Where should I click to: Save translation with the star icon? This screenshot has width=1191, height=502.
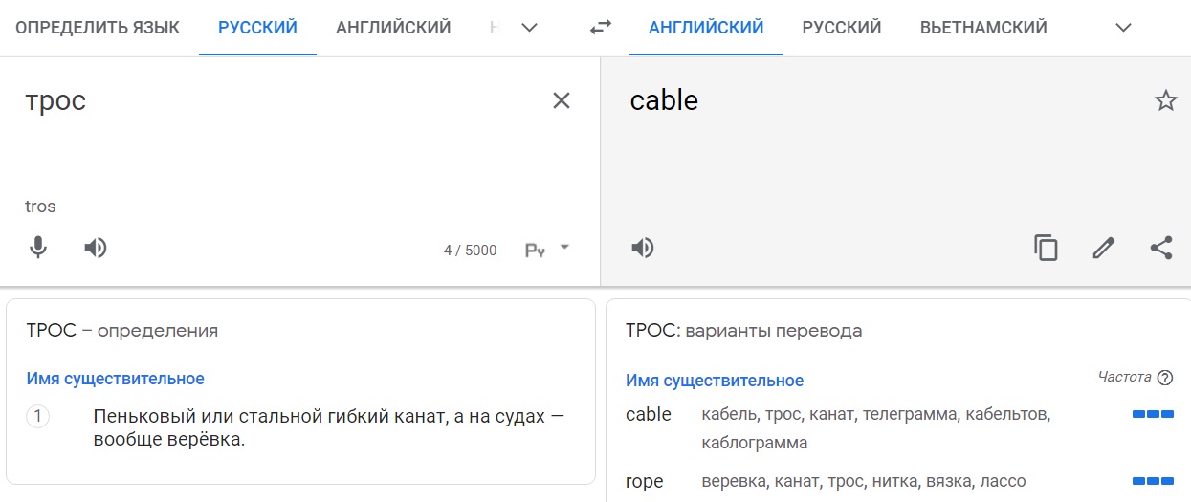[1165, 100]
